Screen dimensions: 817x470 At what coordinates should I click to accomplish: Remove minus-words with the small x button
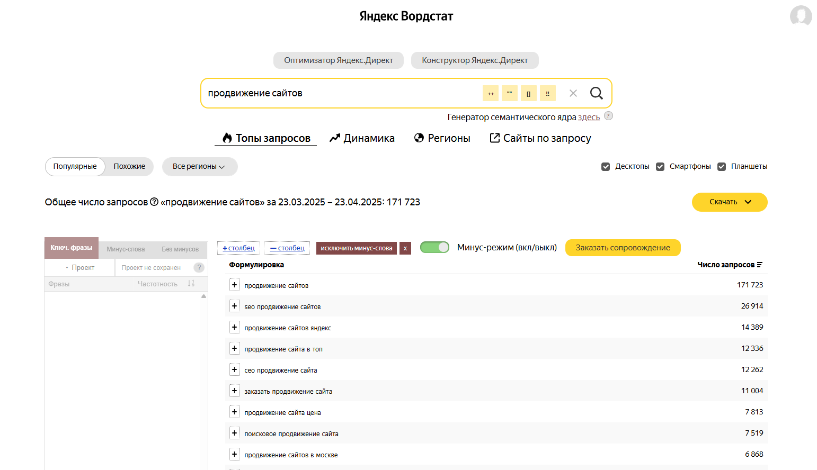click(x=405, y=248)
